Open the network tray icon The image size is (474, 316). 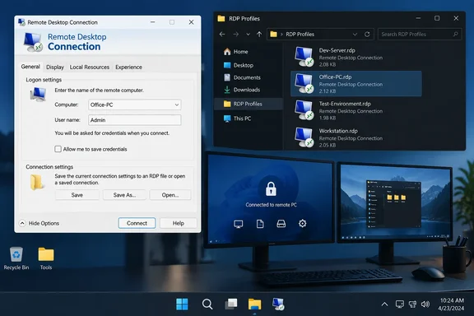point(412,304)
